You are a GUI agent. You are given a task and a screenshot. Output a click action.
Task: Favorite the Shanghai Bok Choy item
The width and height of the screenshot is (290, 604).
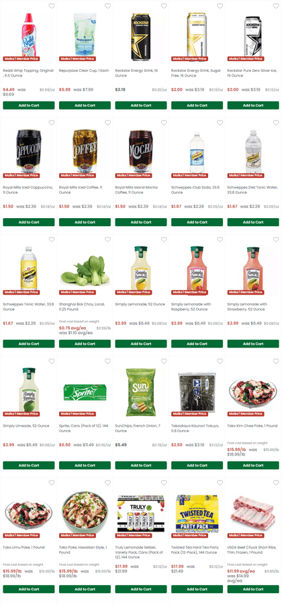107,240
